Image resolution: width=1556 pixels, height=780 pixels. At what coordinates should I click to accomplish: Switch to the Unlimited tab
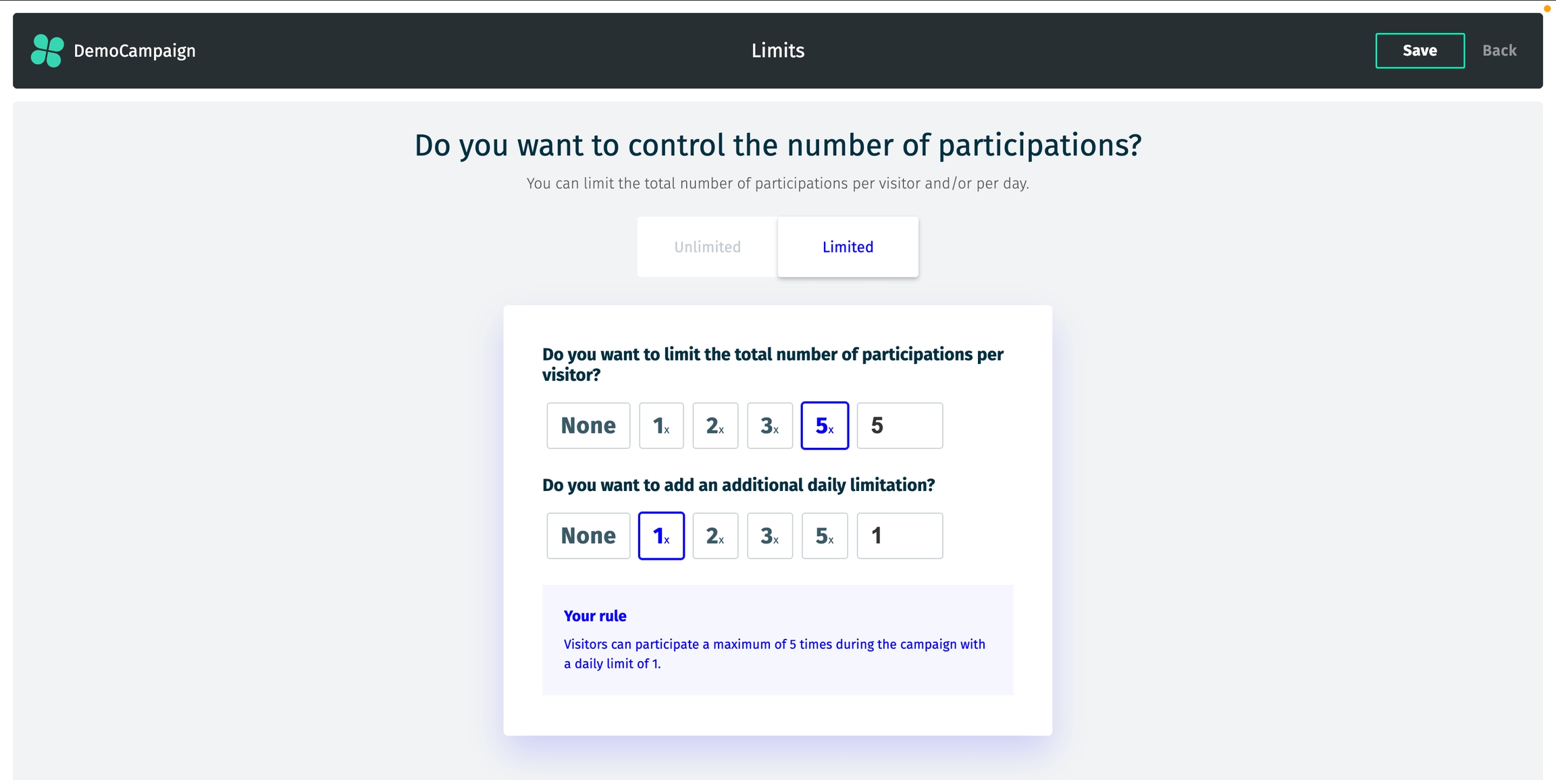coord(707,247)
